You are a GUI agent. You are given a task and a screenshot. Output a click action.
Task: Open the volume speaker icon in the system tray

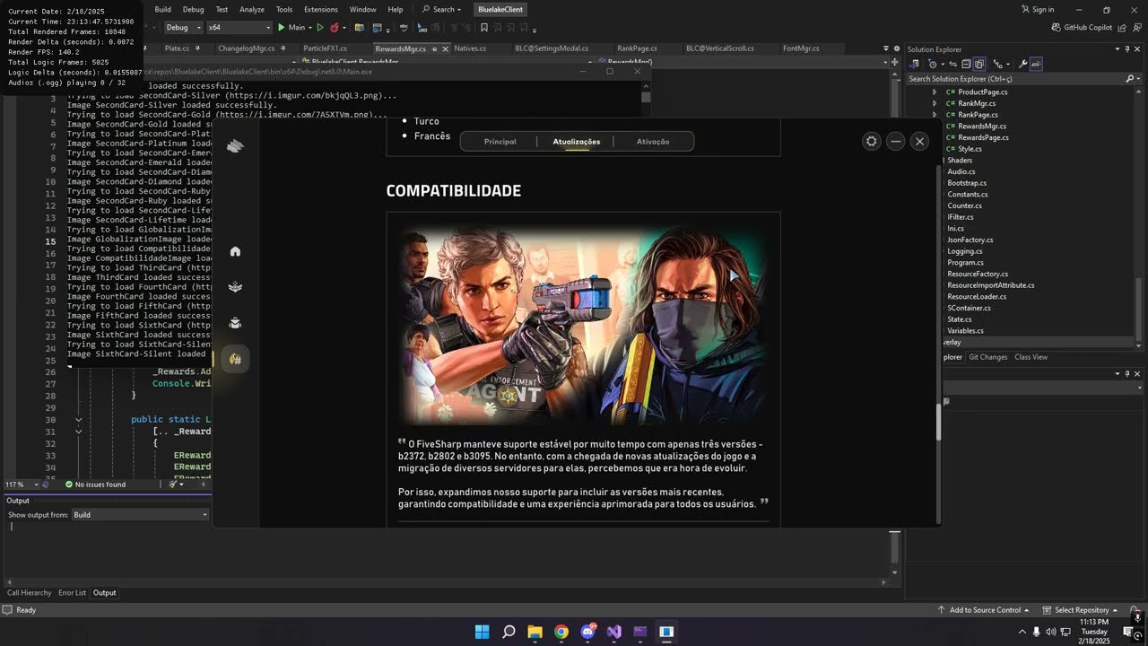click(x=1051, y=632)
